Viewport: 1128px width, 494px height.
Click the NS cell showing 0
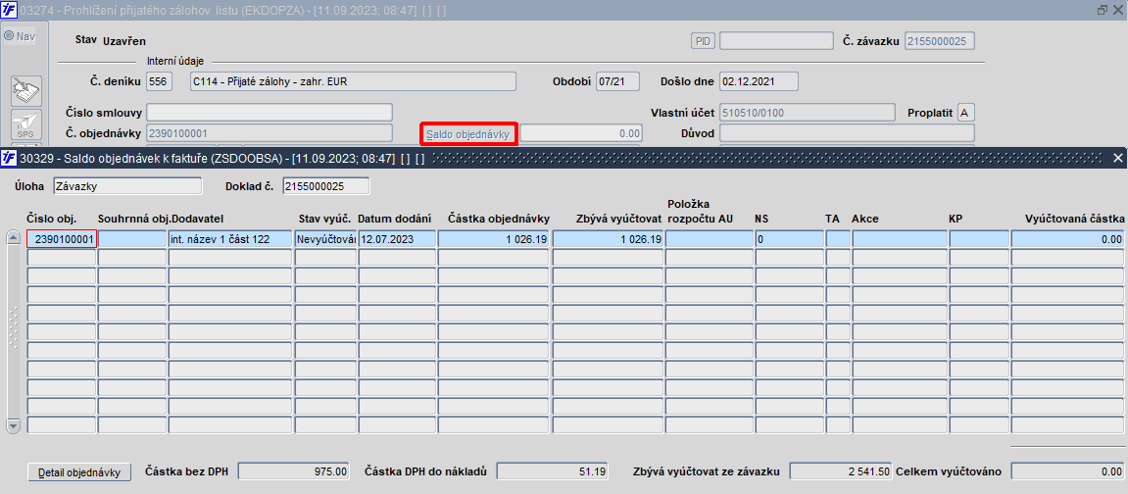[x=789, y=239]
